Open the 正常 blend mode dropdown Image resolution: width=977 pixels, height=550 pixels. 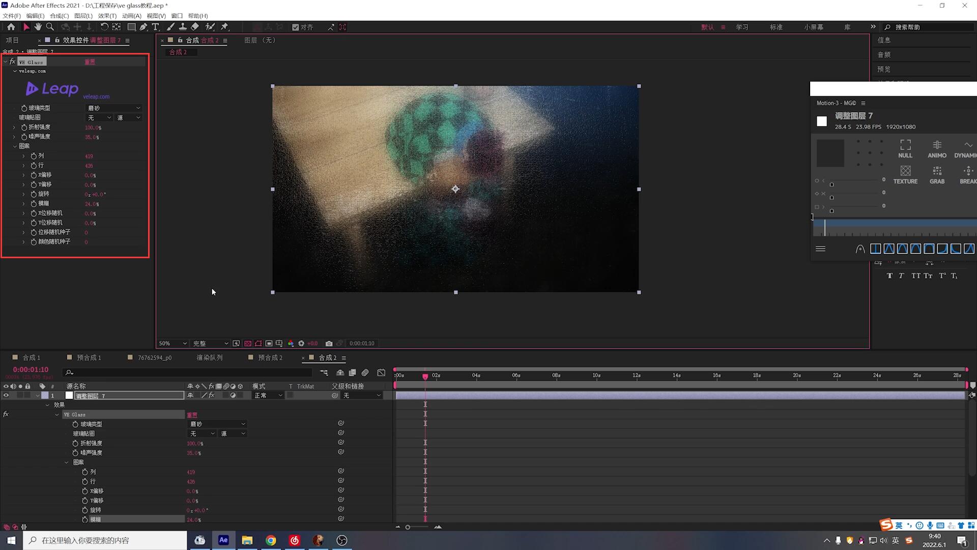click(268, 396)
